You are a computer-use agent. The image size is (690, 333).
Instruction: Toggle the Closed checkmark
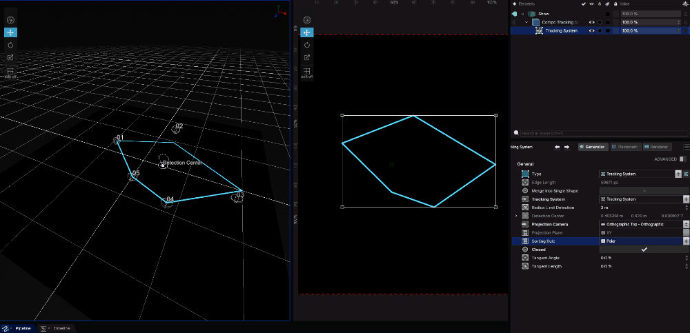tap(644, 250)
